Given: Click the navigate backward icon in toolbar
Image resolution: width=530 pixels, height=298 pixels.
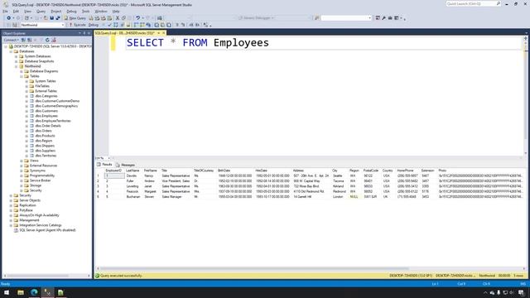Looking at the screenshot, I should (8, 18).
